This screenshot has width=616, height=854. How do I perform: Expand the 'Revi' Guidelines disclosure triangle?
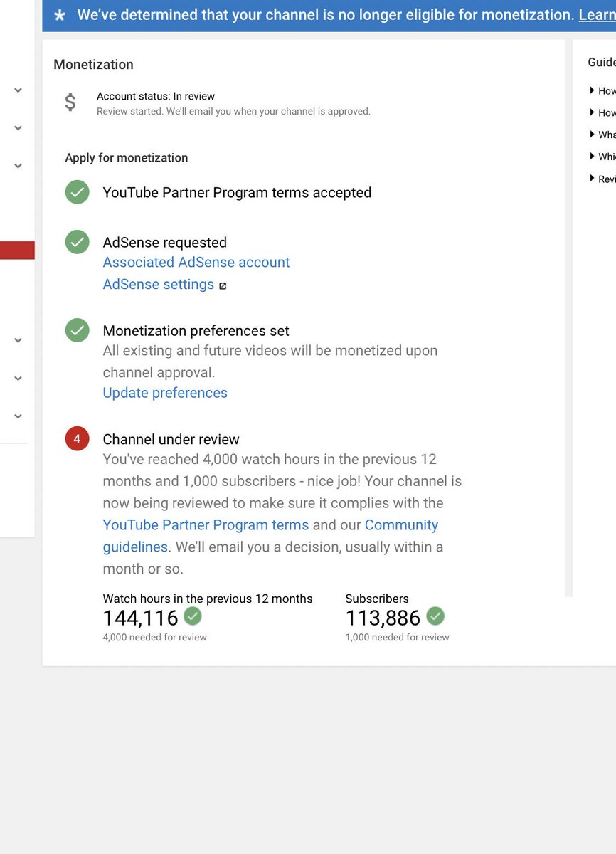click(592, 179)
